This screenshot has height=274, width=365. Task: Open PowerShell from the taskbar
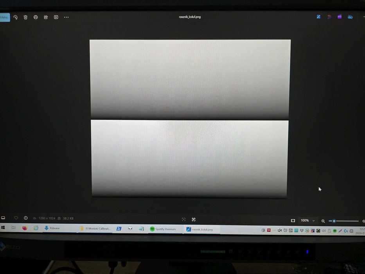click(119, 229)
